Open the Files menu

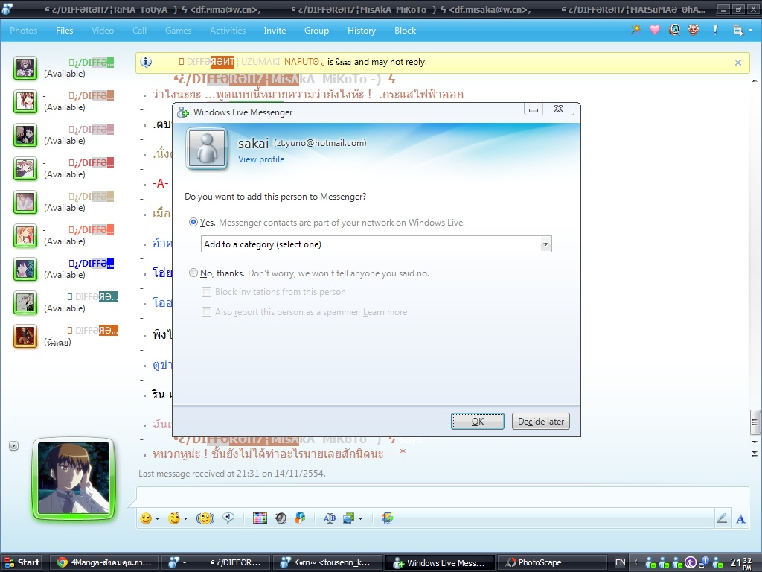pos(64,30)
